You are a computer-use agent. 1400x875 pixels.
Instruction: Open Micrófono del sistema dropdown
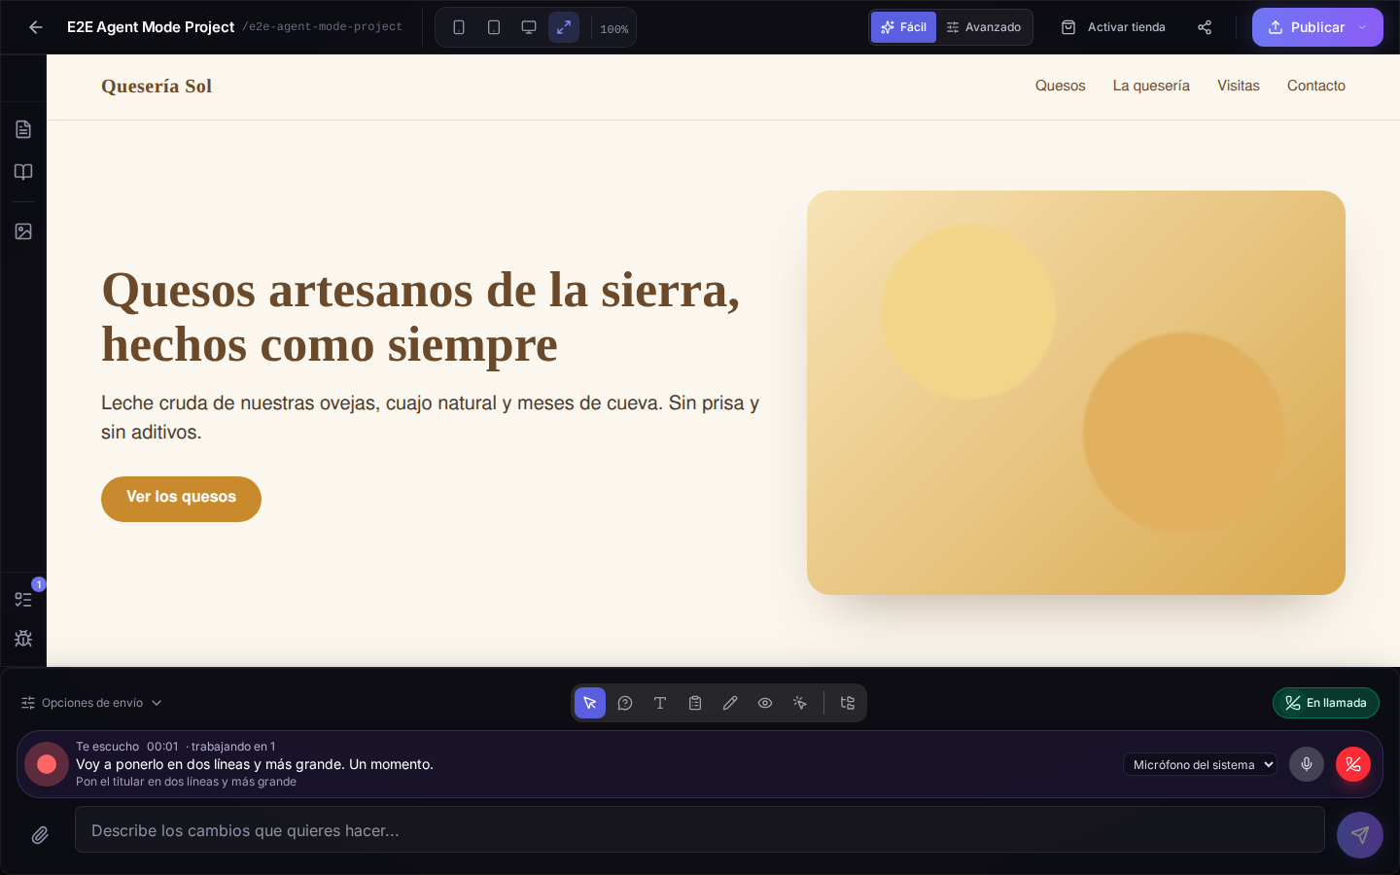click(x=1200, y=764)
